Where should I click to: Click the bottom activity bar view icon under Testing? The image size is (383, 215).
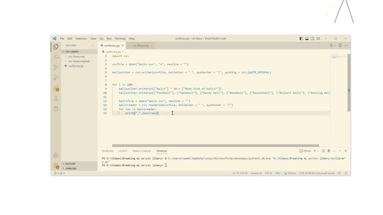click(x=56, y=109)
